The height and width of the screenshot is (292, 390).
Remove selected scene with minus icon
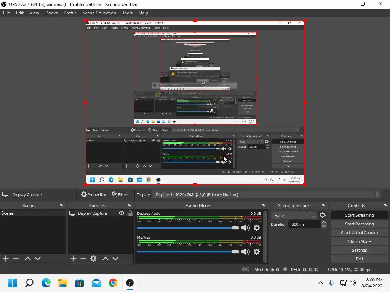[16, 259]
